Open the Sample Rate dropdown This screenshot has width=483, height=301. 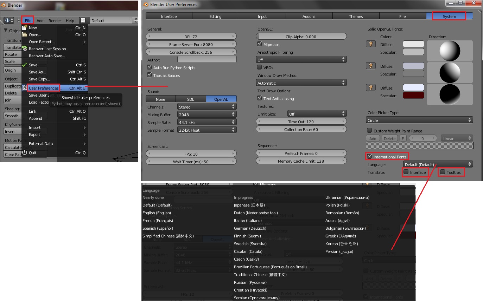(x=206, y=122)
